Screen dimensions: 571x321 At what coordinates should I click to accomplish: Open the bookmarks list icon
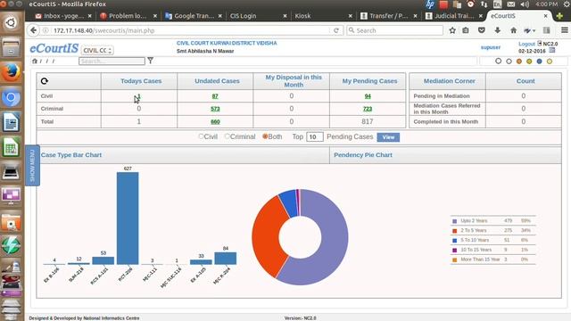click(466, 30)
